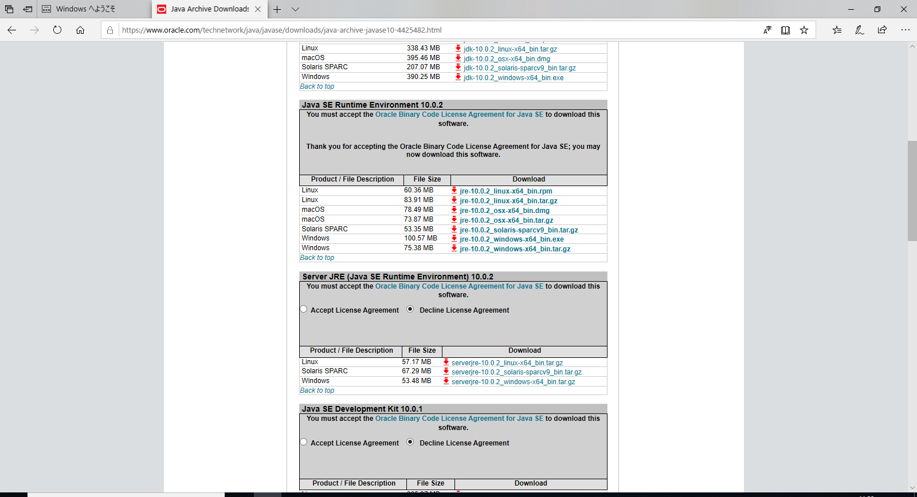Open Reading view book icon

coord(785,30)
